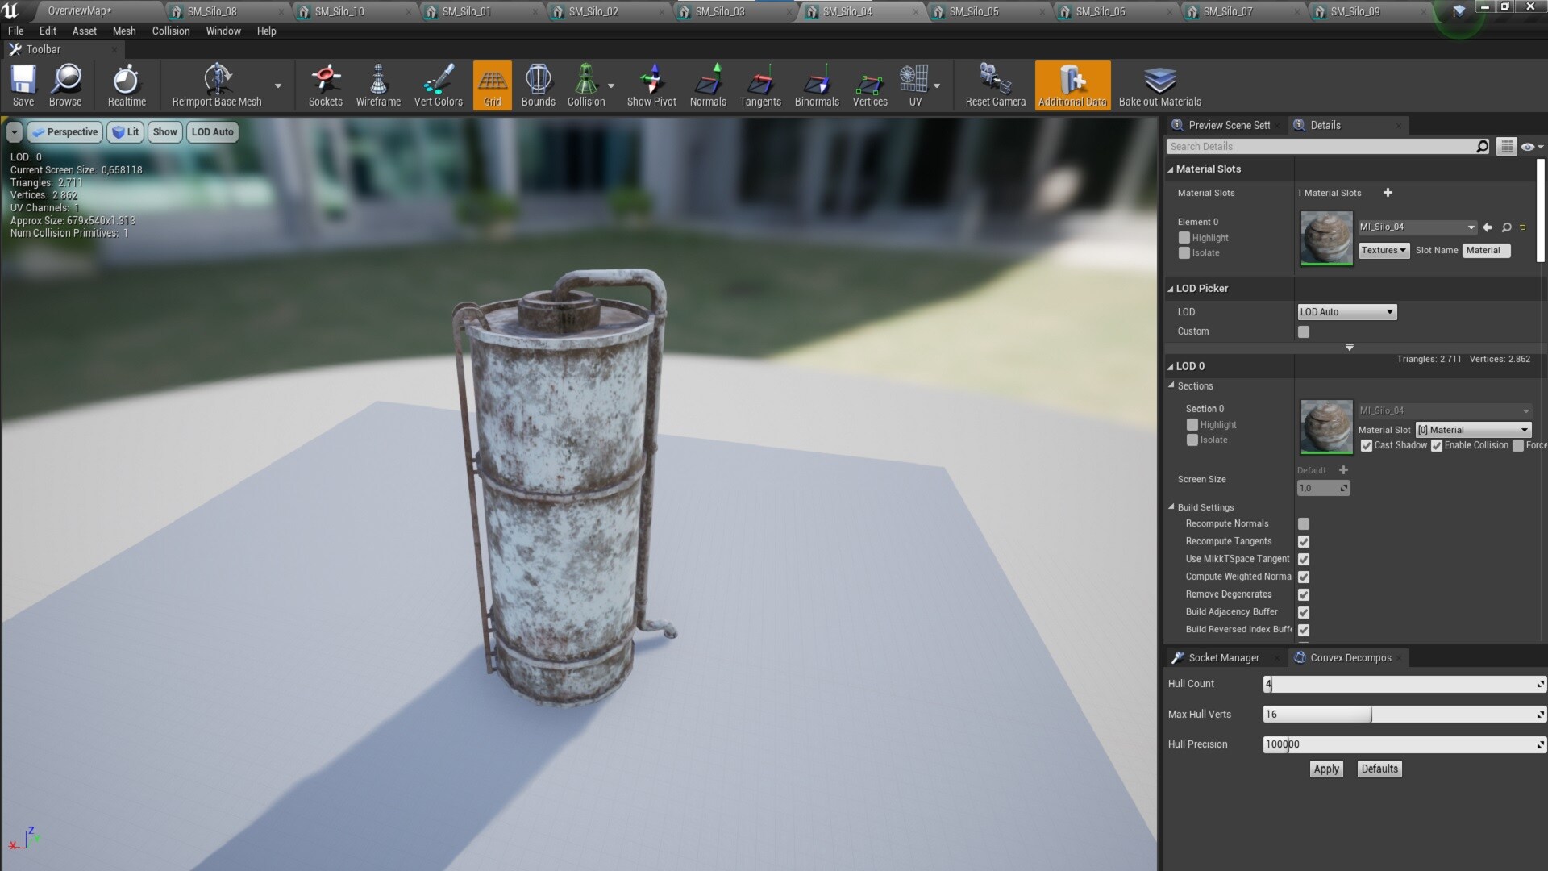This screenshot has width=1548, height=871.
Task: Open the LOD Auto dropdown in LOD Picker
Action: [1345, 311]
